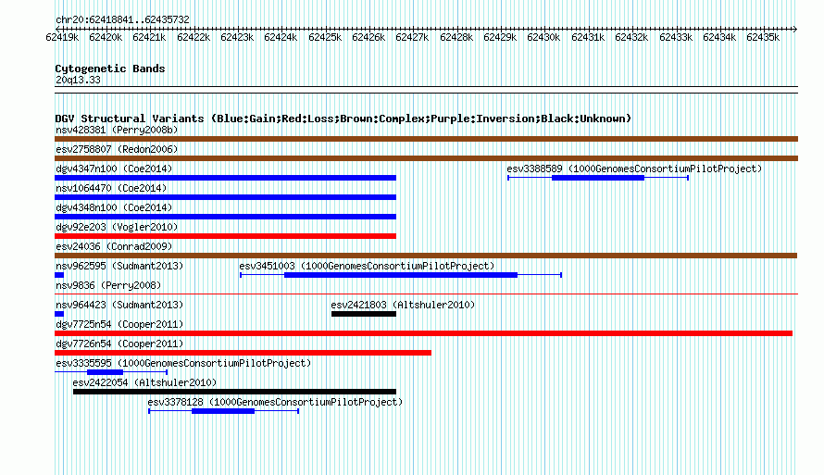The width and height of the screenshot is (824, 475).
Task: Select the blue dgv4347n100 gain bar
Action: click(226, 178)
